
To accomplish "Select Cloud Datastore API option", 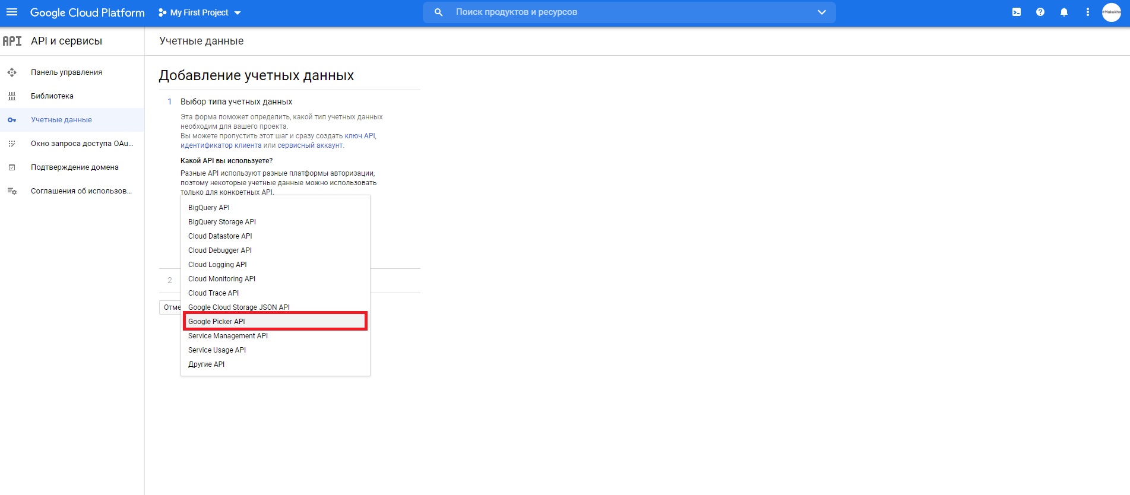I will click(x=276, y=236).
